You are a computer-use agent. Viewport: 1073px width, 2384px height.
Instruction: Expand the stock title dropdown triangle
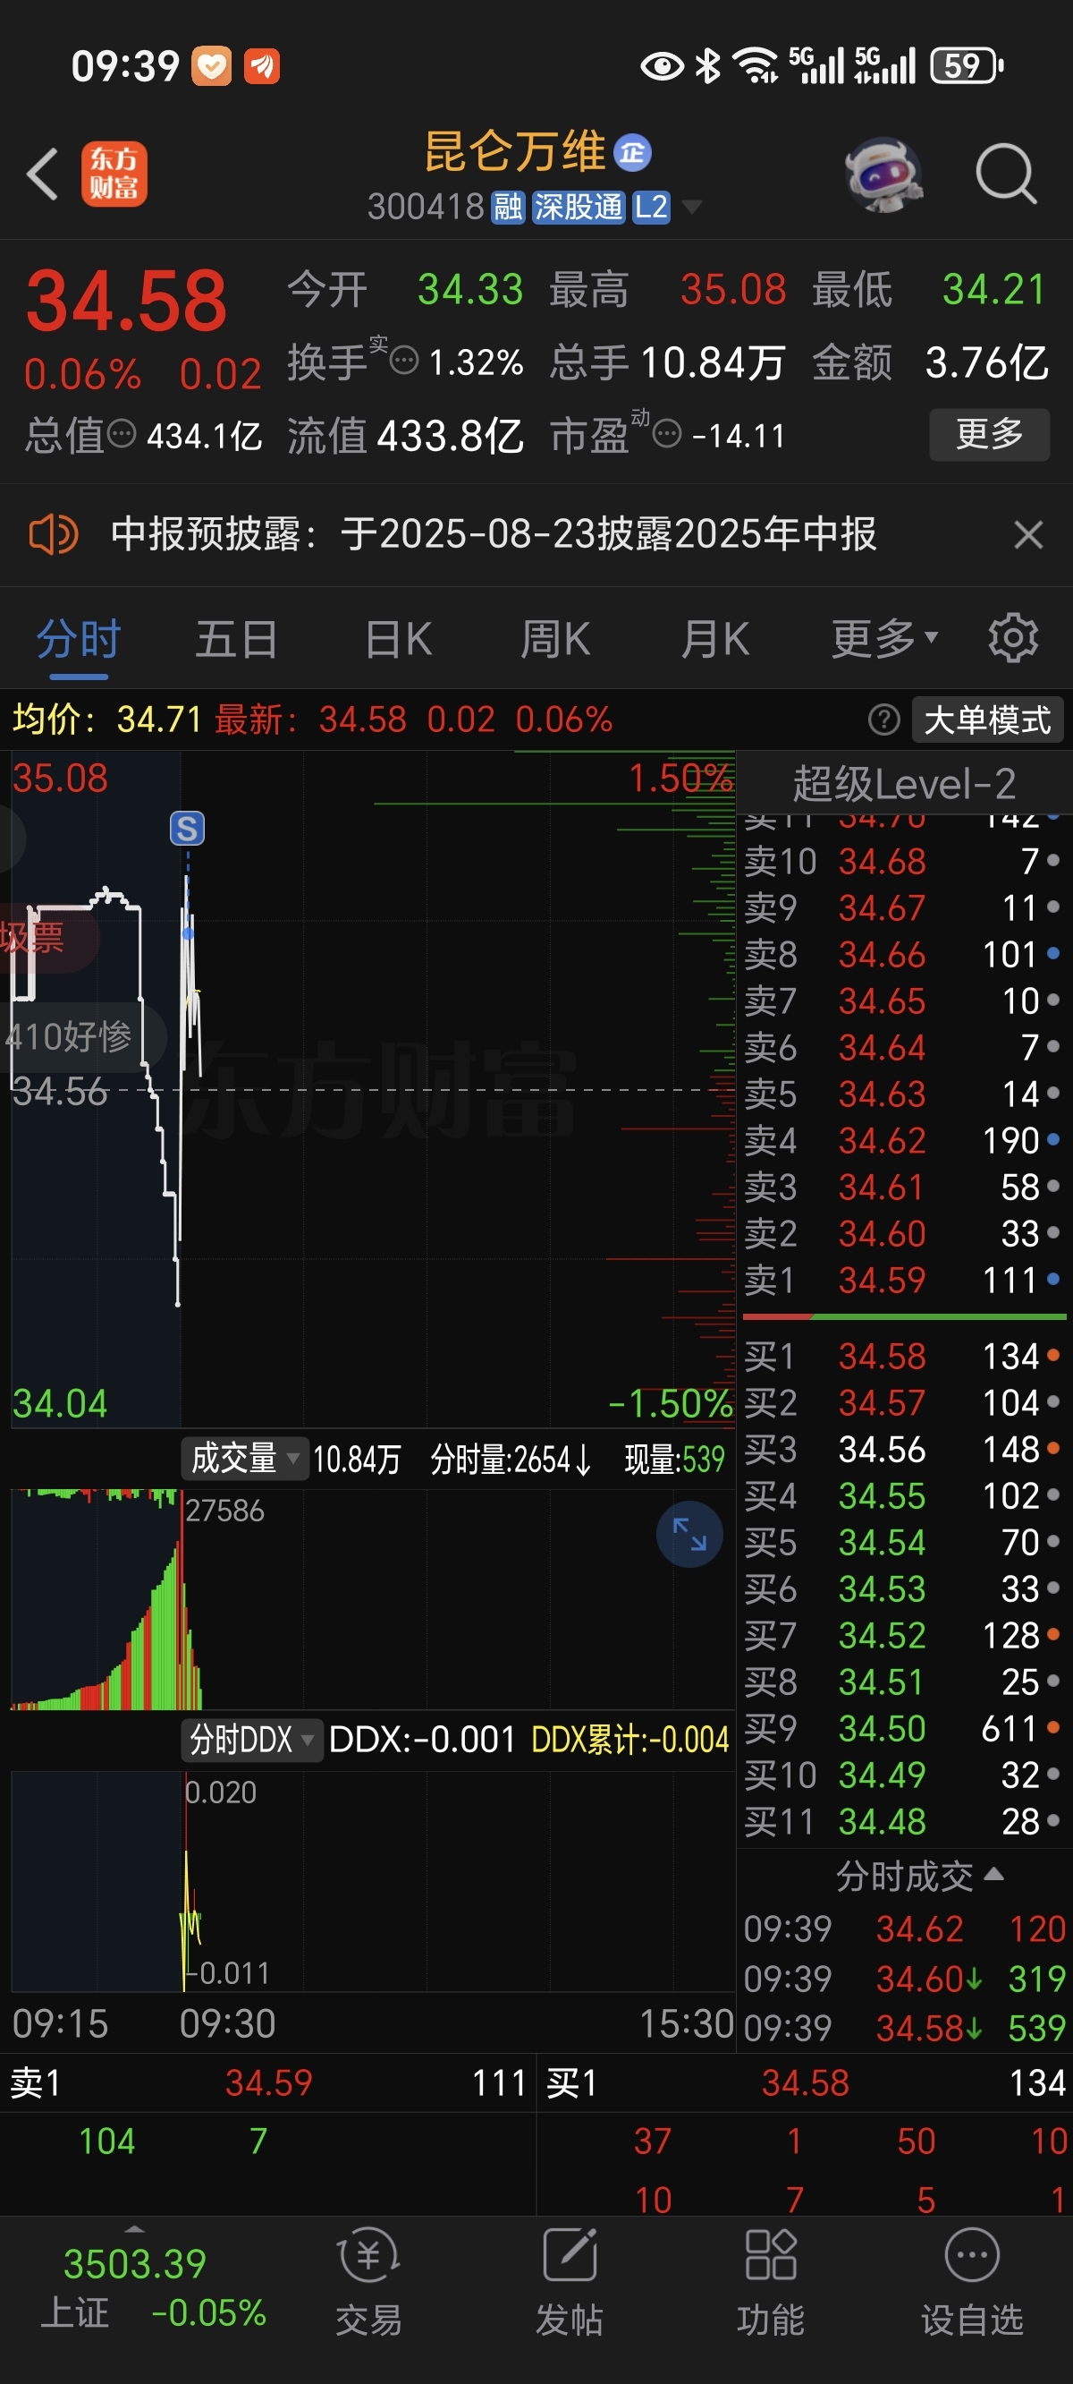click(692, 208)
